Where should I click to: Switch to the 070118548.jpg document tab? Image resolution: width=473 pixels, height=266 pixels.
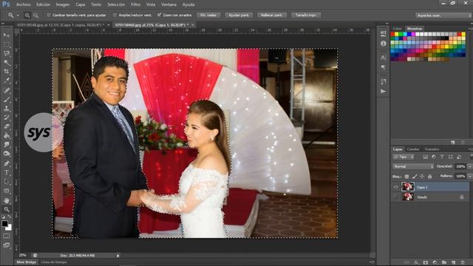click(61, 25)
